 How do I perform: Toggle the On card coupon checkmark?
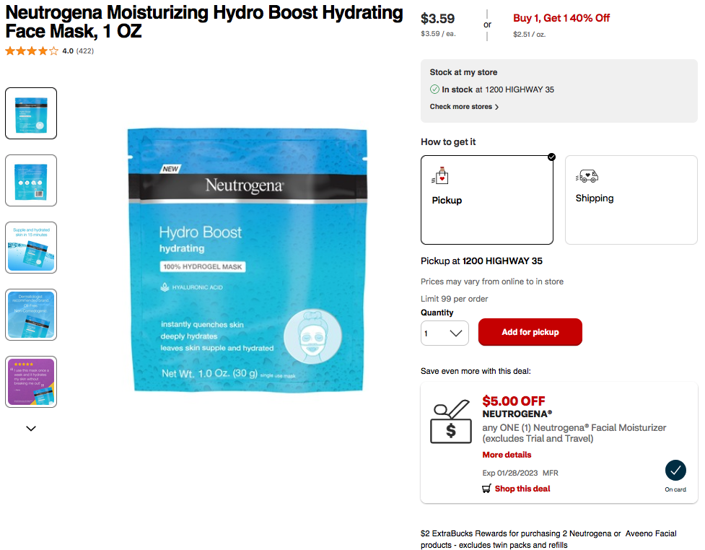tap(675, 471)
